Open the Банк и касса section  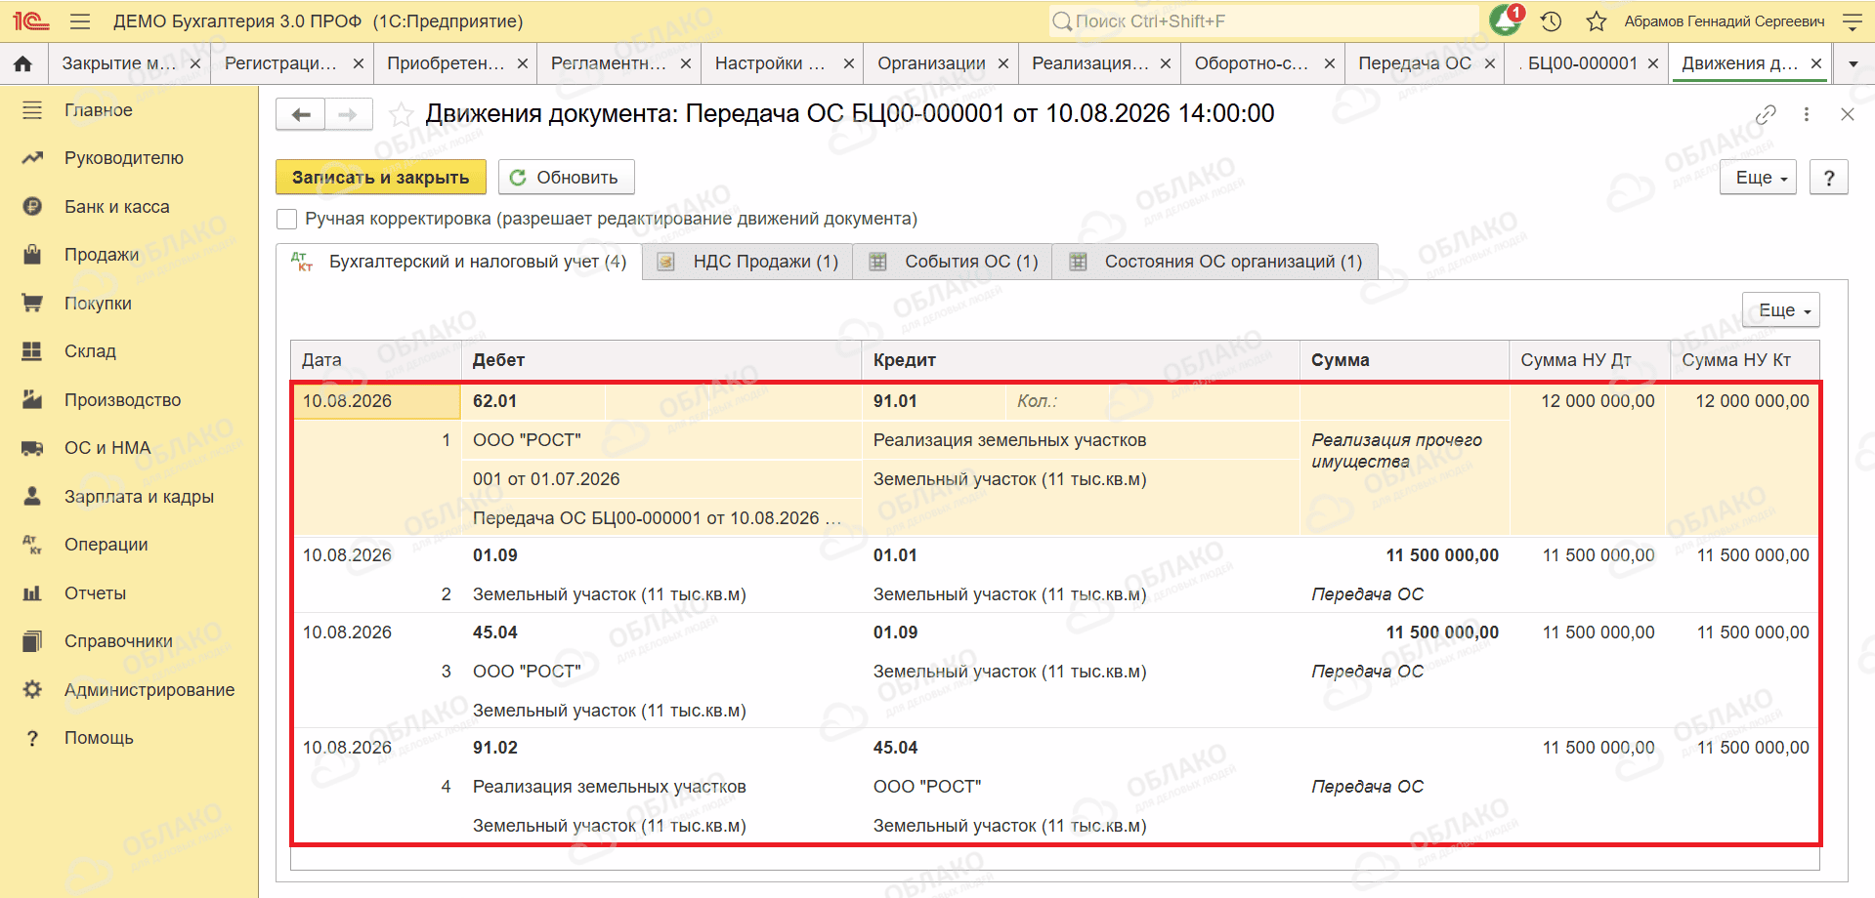117,207
